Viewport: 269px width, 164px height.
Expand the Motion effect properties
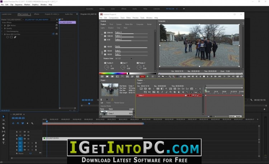pyautogui.click(x=2, y=25)
